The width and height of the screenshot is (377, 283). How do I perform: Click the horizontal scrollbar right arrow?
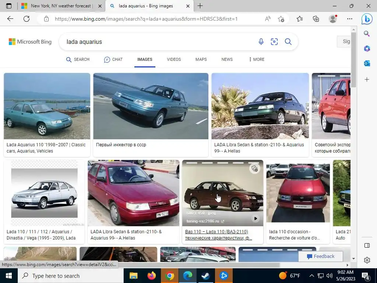pos(348,265)
